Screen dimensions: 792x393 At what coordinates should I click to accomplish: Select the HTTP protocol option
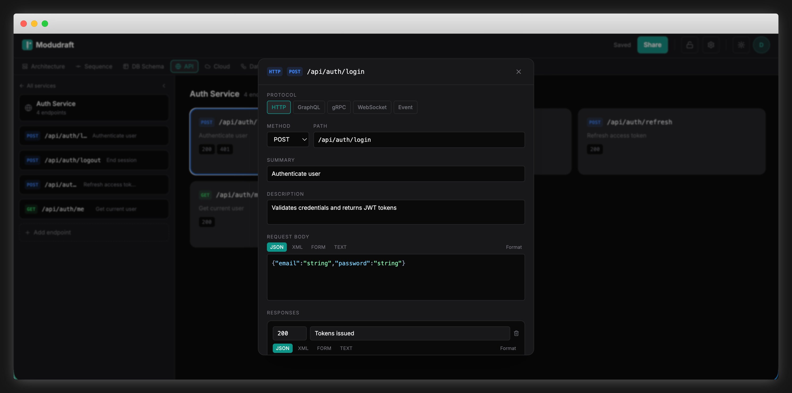279,107
